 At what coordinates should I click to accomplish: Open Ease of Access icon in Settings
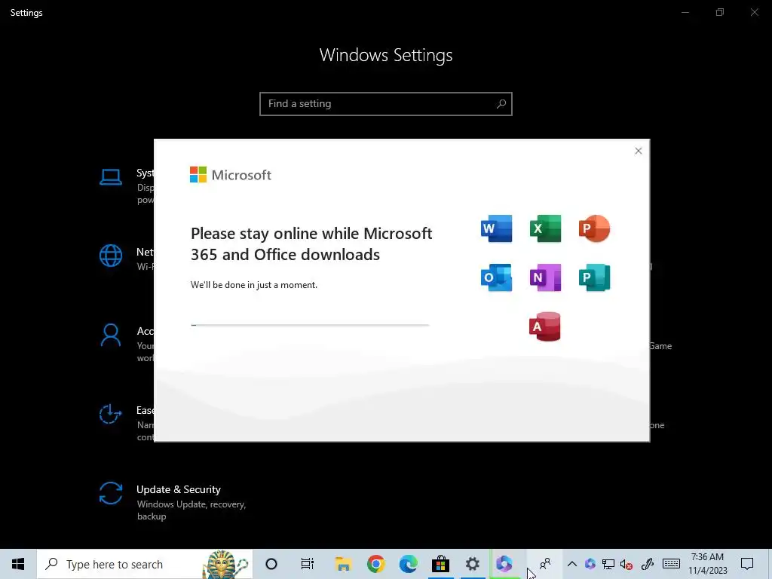111,414
